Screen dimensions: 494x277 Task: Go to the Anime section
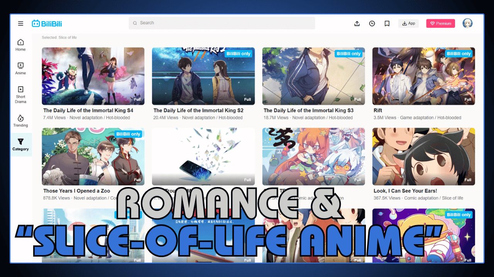point(20,68)
